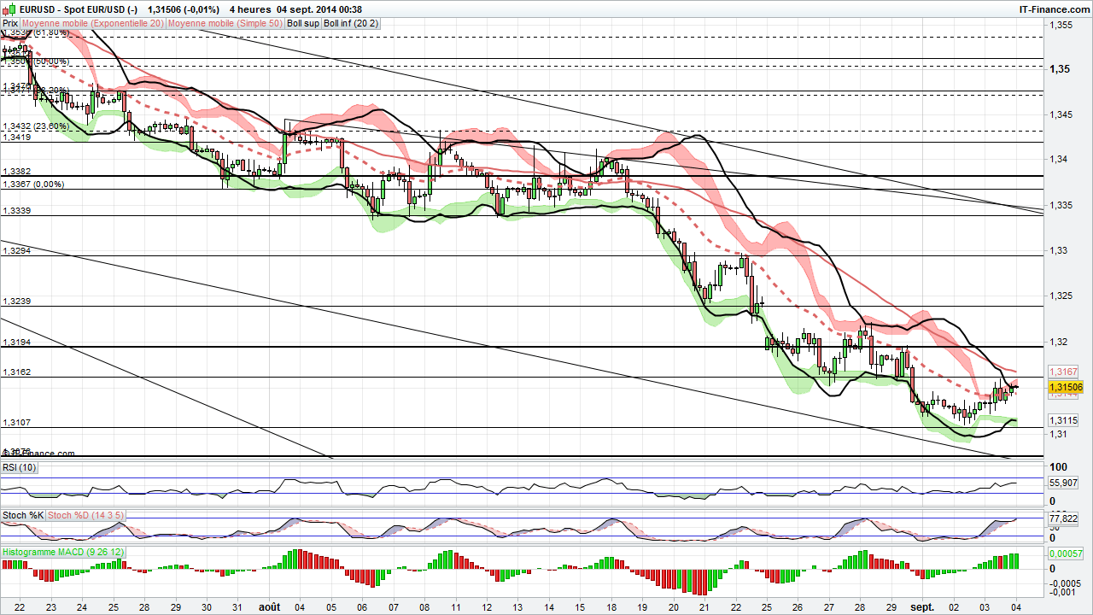Screen dimensions: 1093x615
Task: Open the Moyenne mobile (Exponentielle 20) settings
Action: [x=92, y=23]
